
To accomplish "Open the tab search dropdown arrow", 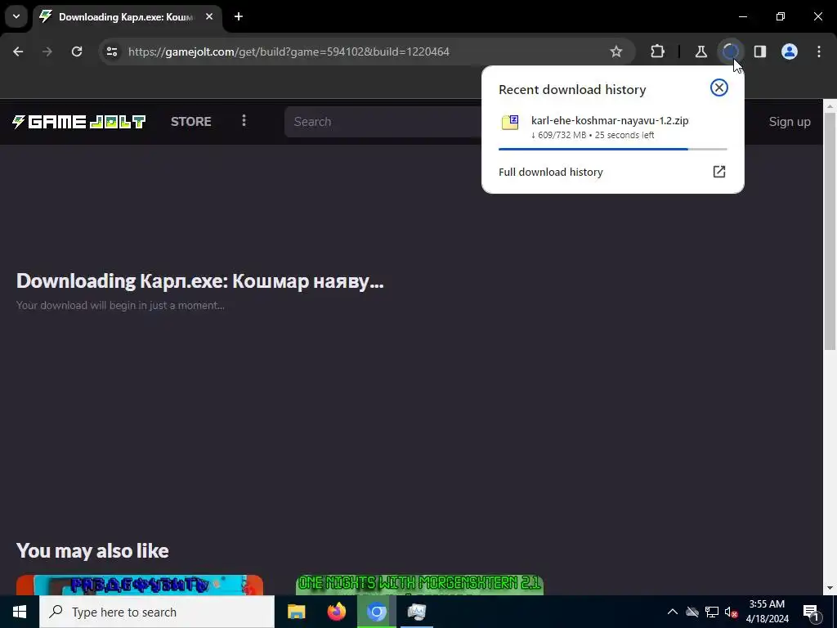I will point(16,16).
